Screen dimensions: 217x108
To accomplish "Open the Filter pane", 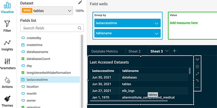I will point(7,26).
